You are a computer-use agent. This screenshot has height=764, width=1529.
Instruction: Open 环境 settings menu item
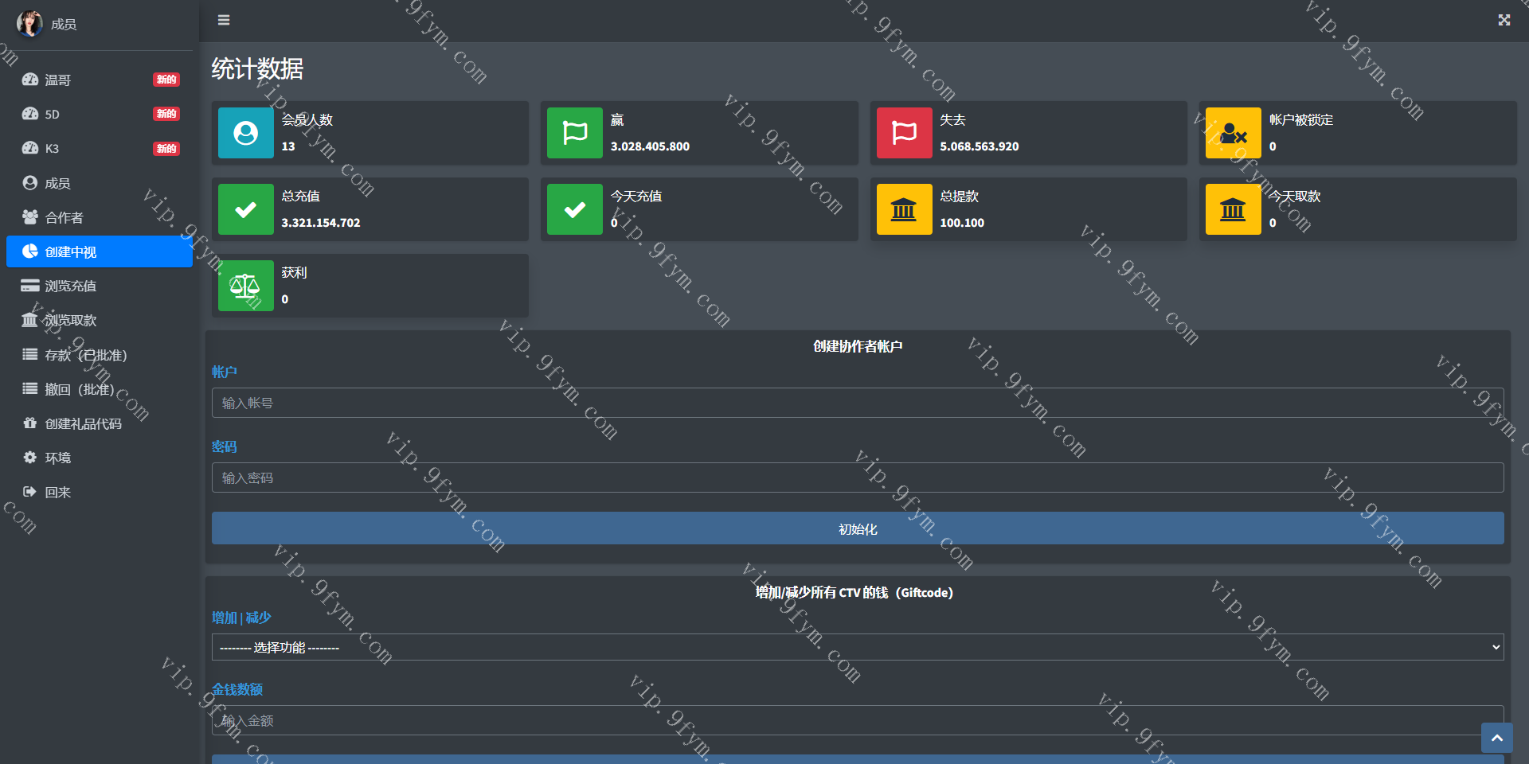57,458
